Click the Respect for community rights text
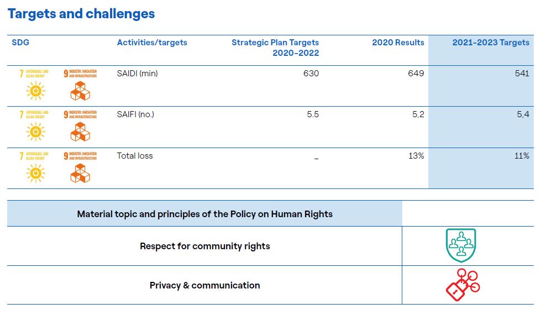This screenshot has height=320, width=551. [204, 246]
